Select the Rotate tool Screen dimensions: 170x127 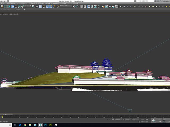16,6
